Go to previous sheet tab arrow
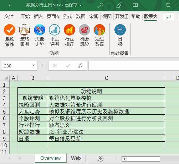 pyautogui.click(x=10, y=158)
